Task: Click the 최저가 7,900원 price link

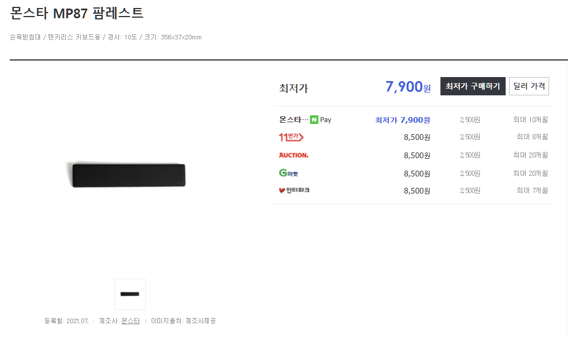Action: (403, 120)
